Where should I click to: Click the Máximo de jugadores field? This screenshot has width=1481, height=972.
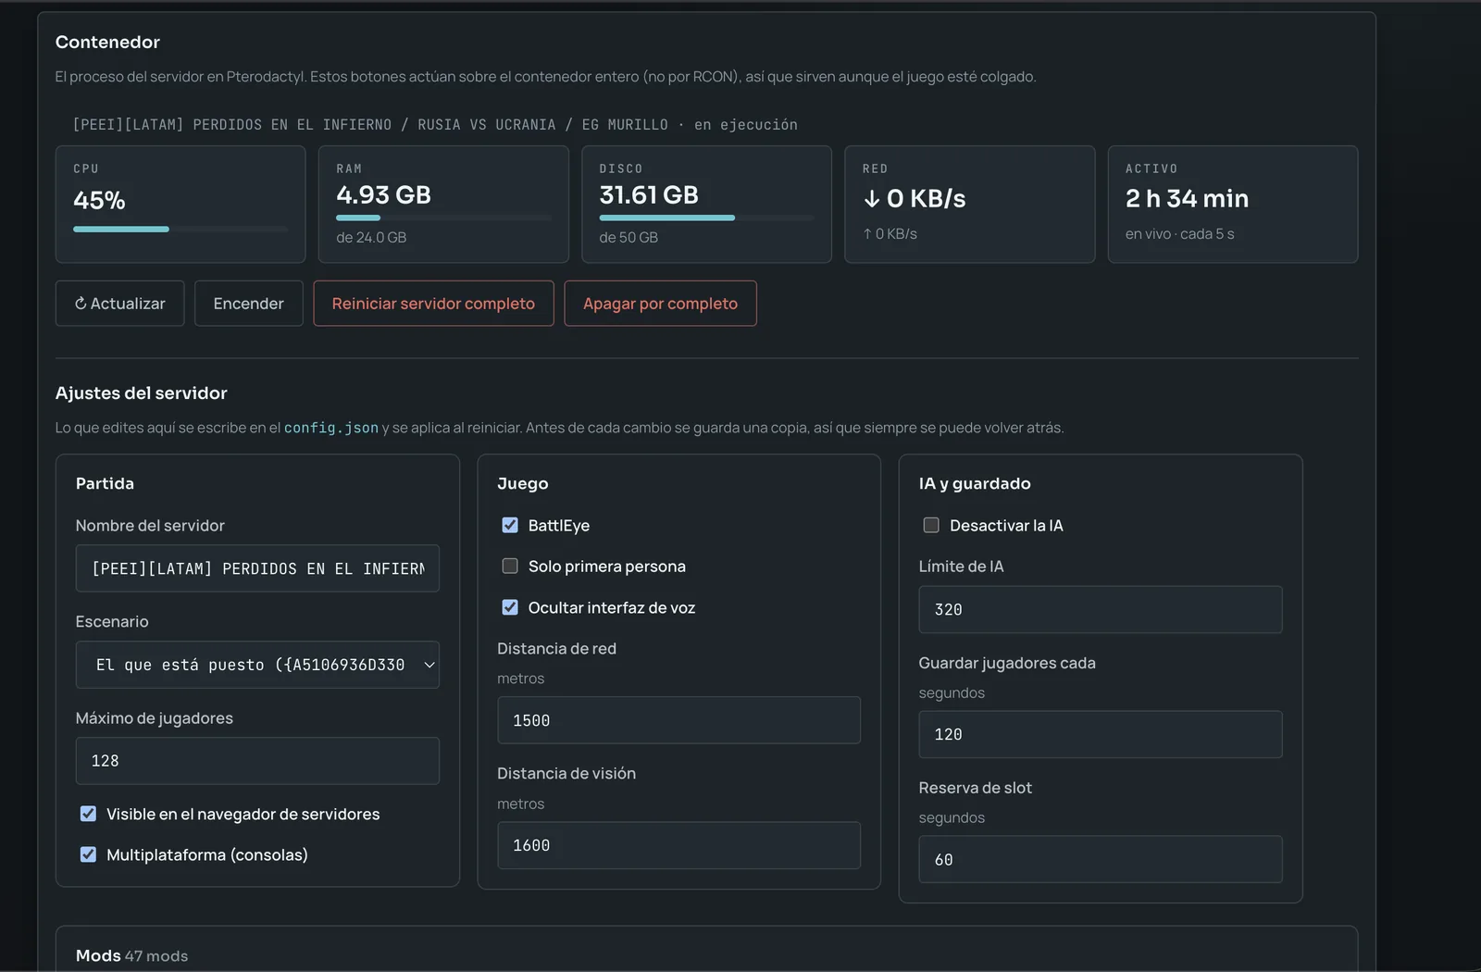click(x=257, y=761)
